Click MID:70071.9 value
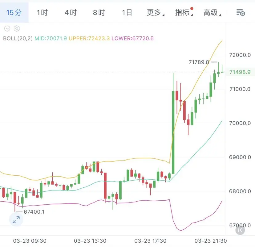255x247 pixels. [51, 38]
